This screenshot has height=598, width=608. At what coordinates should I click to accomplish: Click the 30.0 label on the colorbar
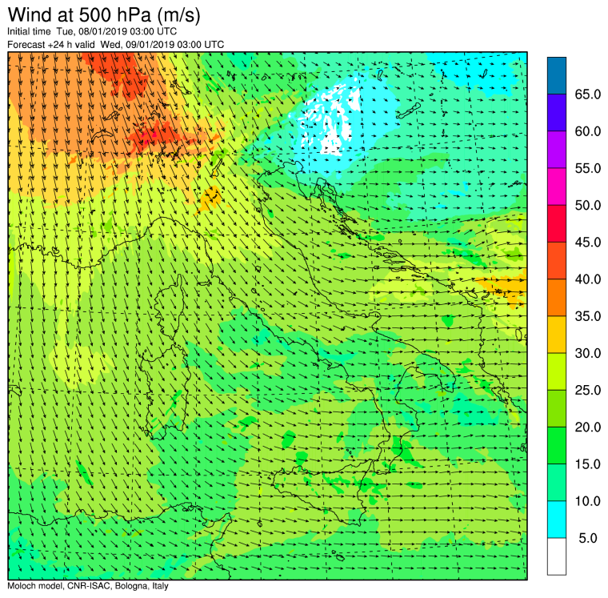587,353
